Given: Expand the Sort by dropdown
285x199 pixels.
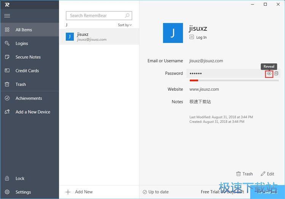Looking at the screenshot, I should (x=125, y=25).
